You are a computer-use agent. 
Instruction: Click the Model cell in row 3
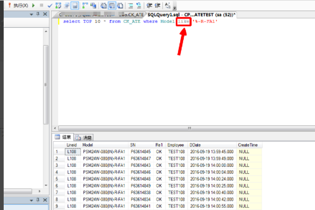104,165
